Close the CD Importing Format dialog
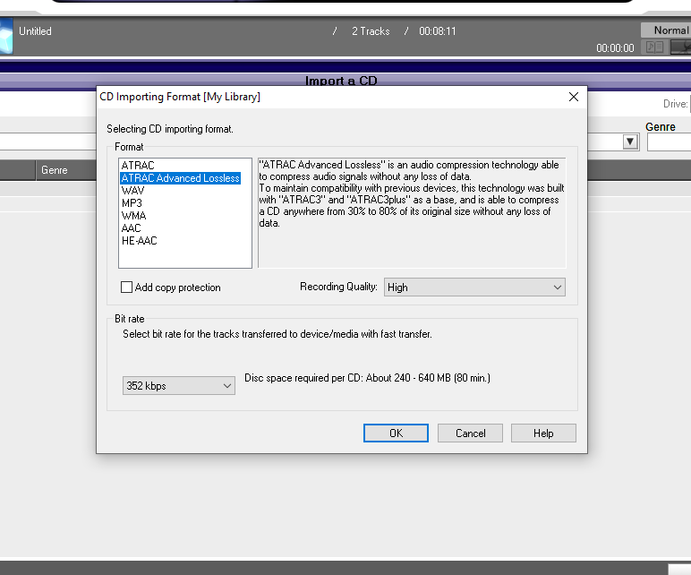691x575 pixels. [573, 97]
